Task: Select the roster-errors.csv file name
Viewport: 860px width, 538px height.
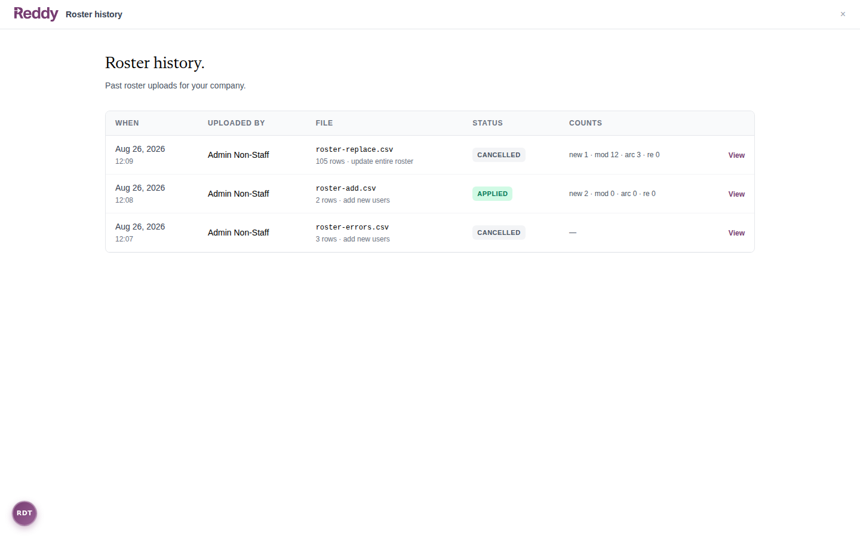Action: 352,227
